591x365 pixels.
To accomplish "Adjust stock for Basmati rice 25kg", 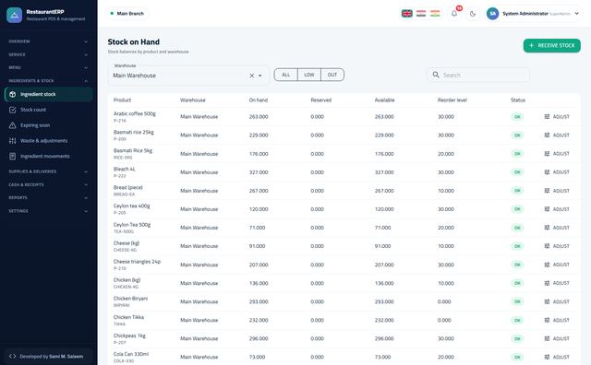I will click(x=557, y=135).
